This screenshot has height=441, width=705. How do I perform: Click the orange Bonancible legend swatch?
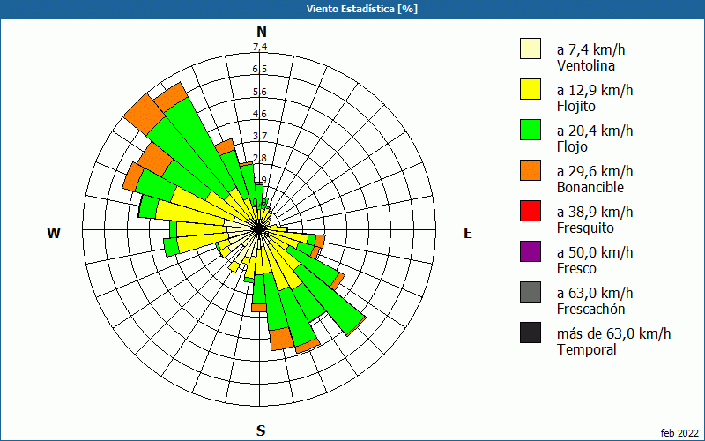tap(531, 170)
